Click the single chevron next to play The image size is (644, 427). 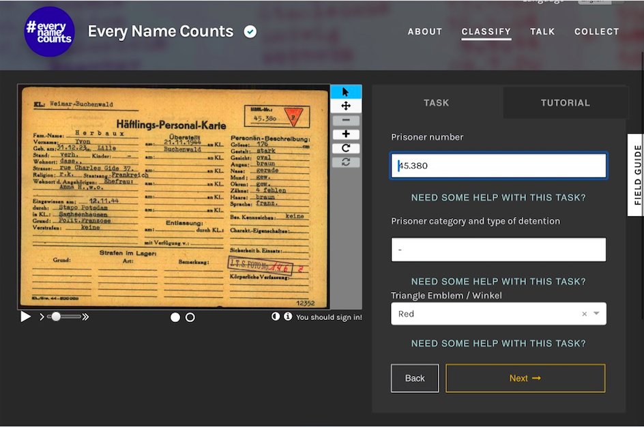coord(42,316)
